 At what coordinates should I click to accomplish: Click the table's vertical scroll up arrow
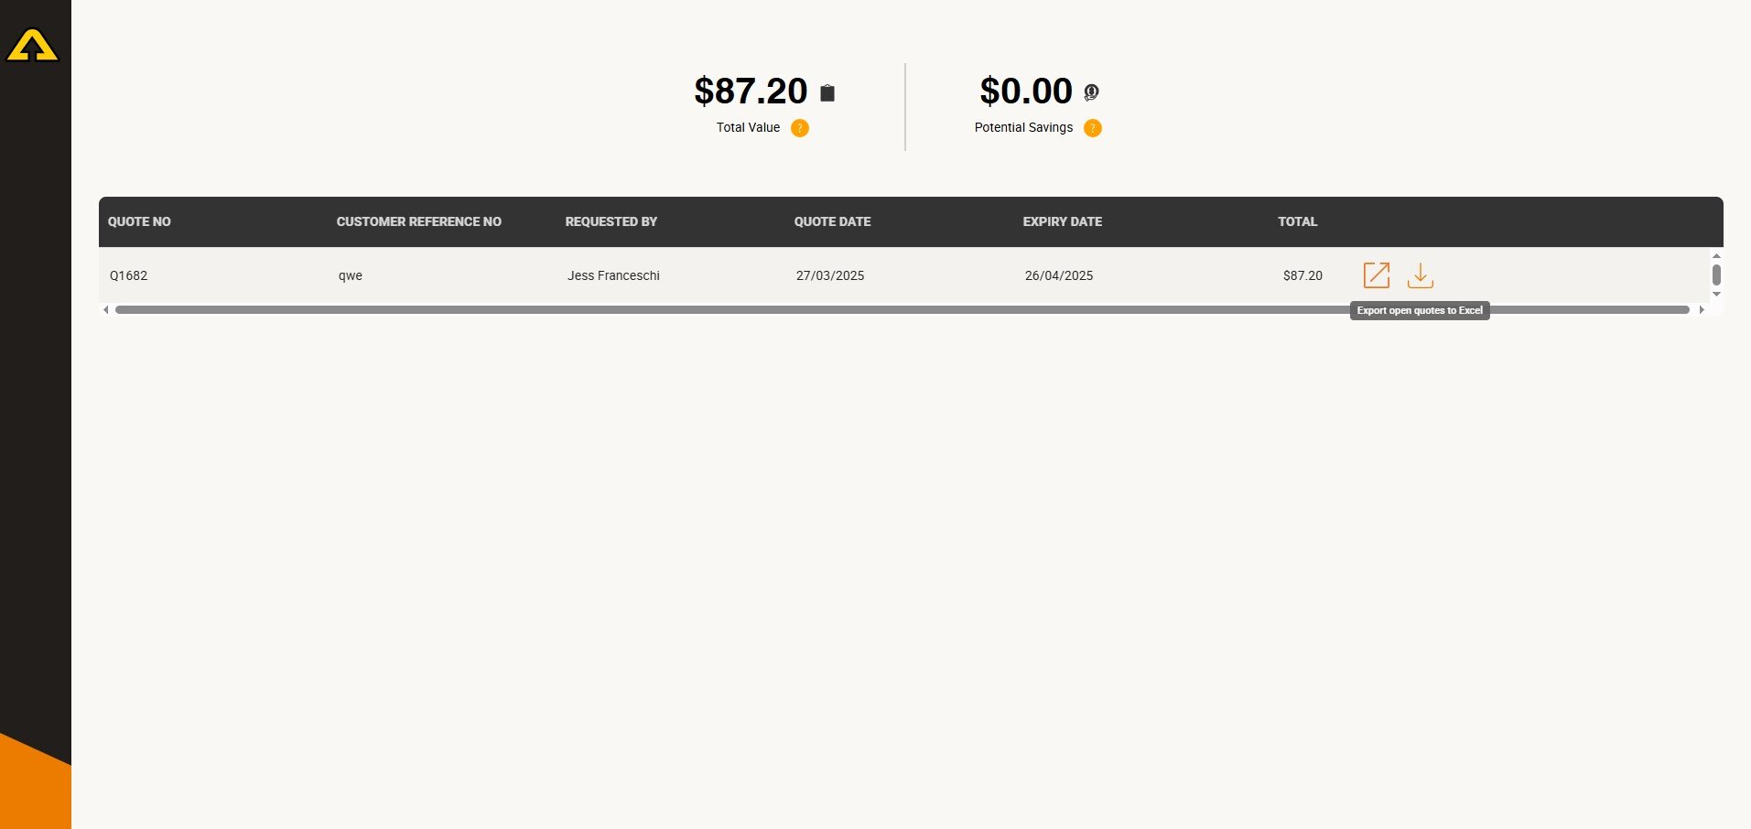pyautogui.click(x=1716, y=256)
